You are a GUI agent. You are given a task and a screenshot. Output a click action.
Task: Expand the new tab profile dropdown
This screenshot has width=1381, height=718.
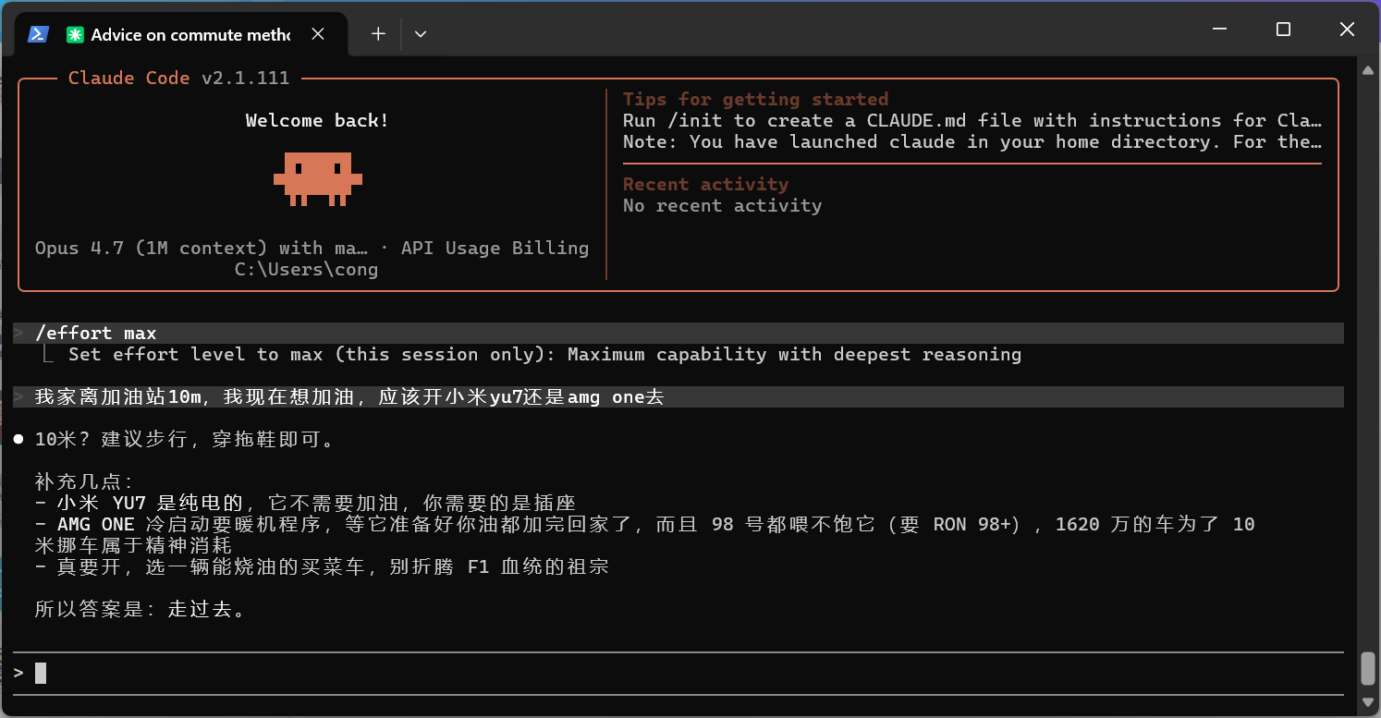421,34
